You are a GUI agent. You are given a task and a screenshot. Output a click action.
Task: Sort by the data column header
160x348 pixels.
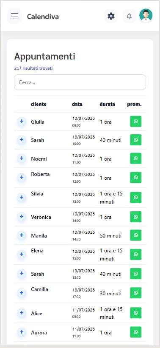pyautogui.click(x=77, y=104)
